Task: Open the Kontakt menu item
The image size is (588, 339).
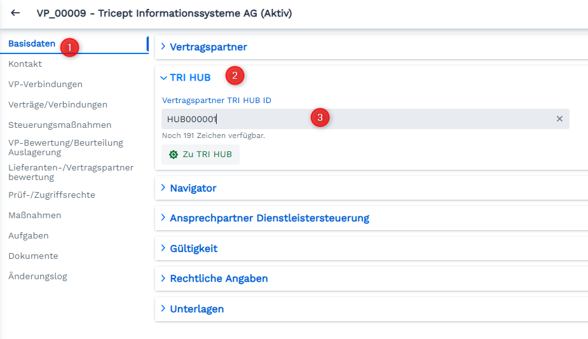Action: pos(25,64)
